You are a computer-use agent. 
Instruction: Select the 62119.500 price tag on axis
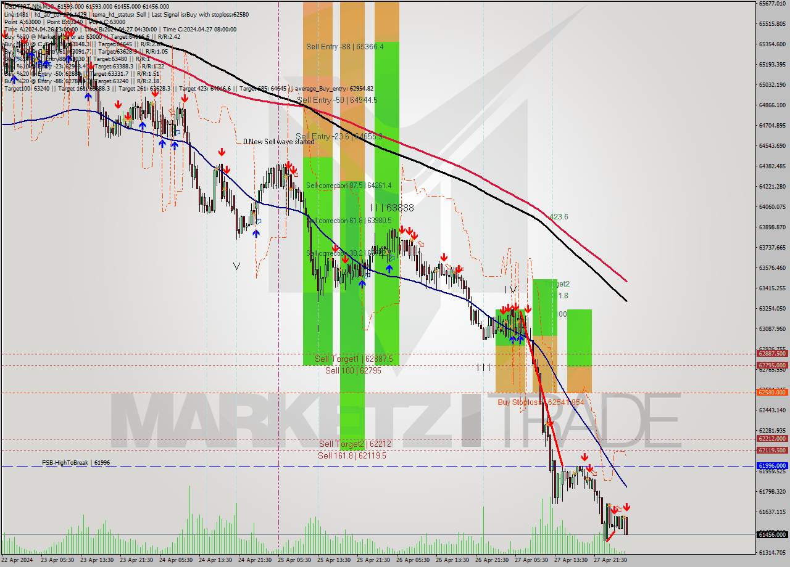click(x=772, y=450)
